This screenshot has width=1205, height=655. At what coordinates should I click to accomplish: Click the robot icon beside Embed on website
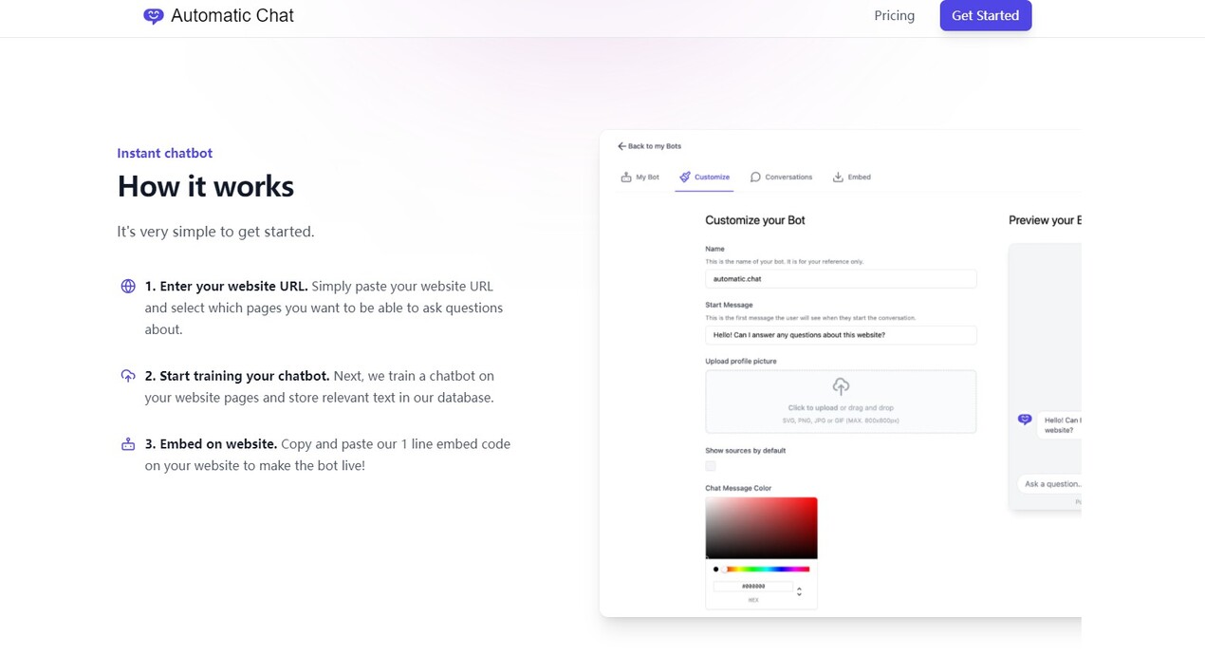coord(128,444)
